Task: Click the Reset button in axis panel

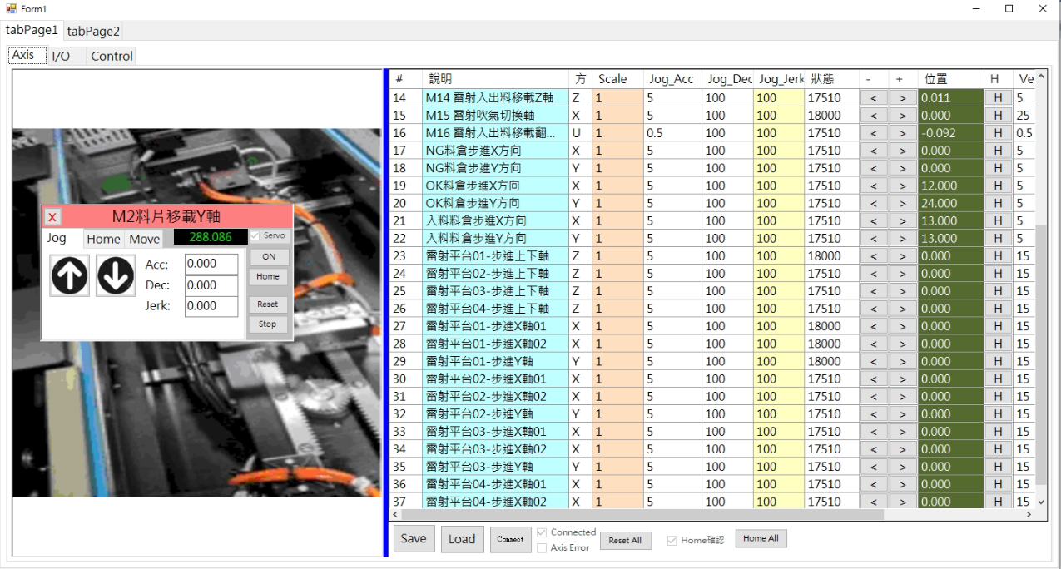Action: [x=268, y=304]
